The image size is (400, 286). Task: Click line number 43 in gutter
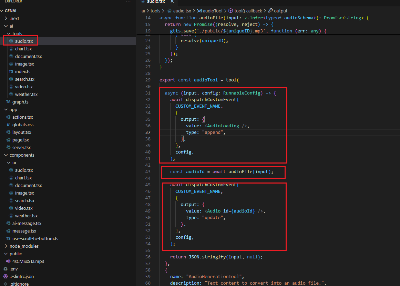(148, 171)
